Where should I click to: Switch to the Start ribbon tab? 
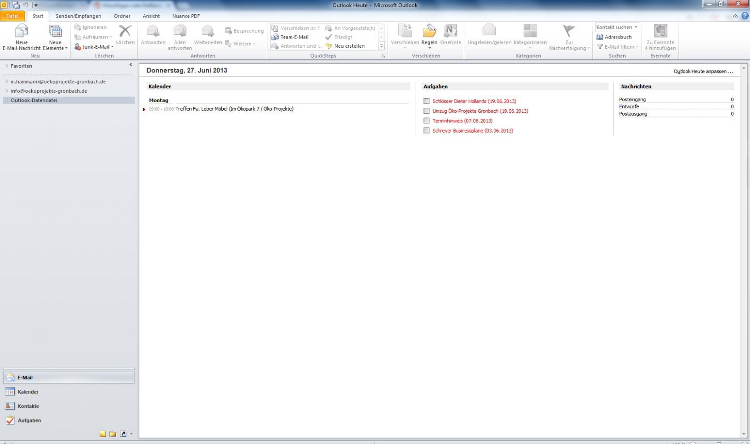point(38,16)
